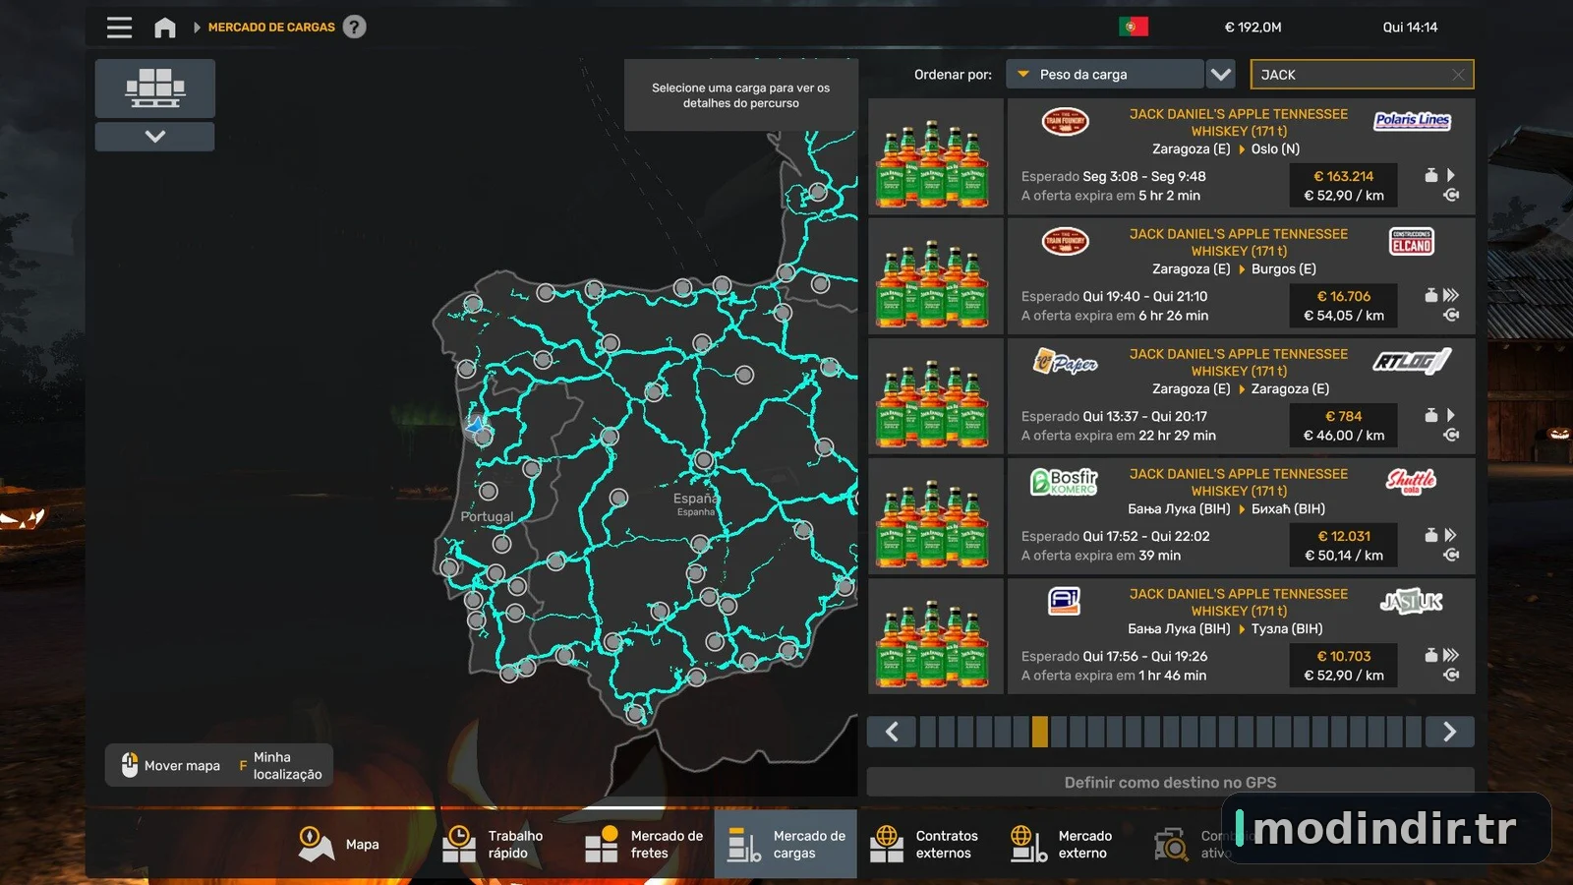Click the RT Log company logo
The image size is (1573, 885).
[x=1412, y=361]
